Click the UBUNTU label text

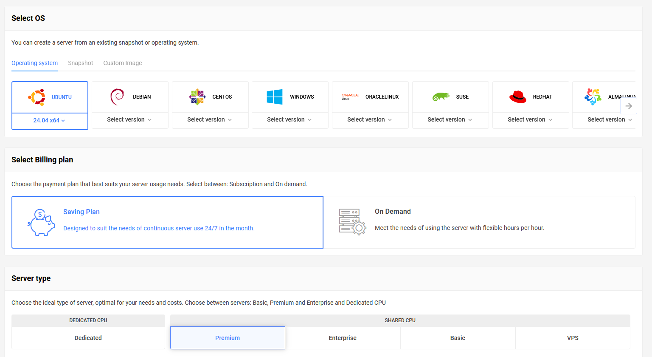(x=62, y=97)
